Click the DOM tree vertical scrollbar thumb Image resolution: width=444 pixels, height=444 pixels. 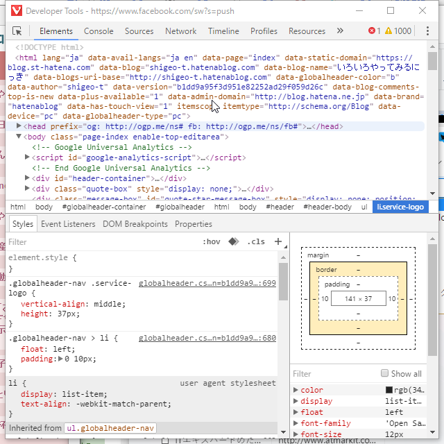(432, 61)
